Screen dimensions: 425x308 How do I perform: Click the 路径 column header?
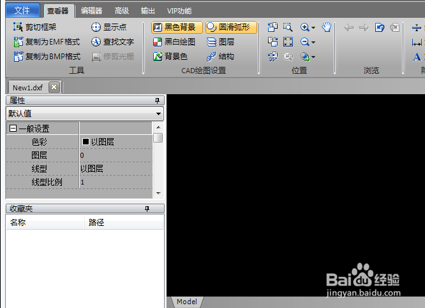[x=124, y=222]
